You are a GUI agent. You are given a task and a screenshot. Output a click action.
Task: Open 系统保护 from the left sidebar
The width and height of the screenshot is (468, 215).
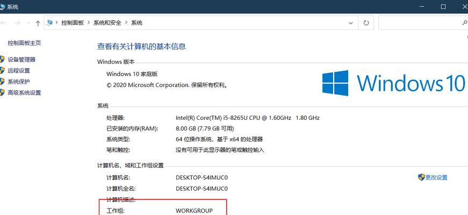coord(19,82)
